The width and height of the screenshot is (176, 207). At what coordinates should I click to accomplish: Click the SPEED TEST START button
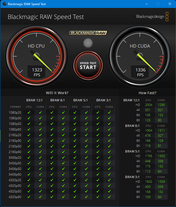coord(88,66)
